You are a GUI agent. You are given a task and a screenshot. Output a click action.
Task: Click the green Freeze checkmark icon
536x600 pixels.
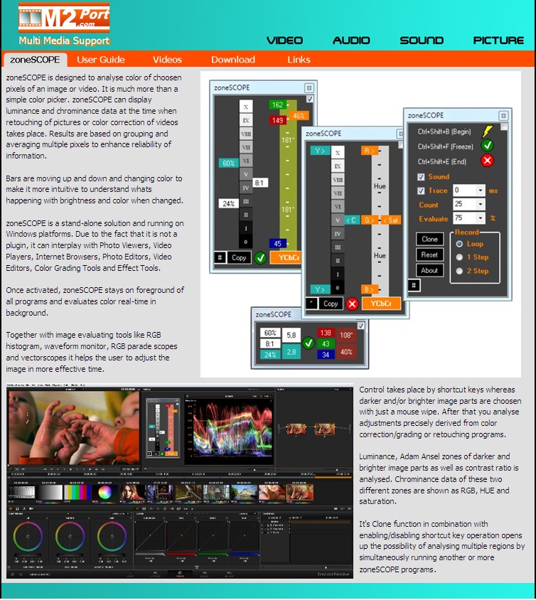point(487,146)
